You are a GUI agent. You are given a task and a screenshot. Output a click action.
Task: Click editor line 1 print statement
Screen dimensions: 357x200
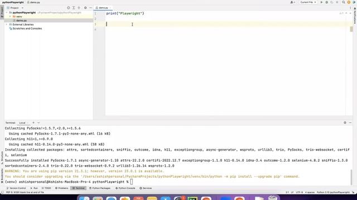click(125, 13)
